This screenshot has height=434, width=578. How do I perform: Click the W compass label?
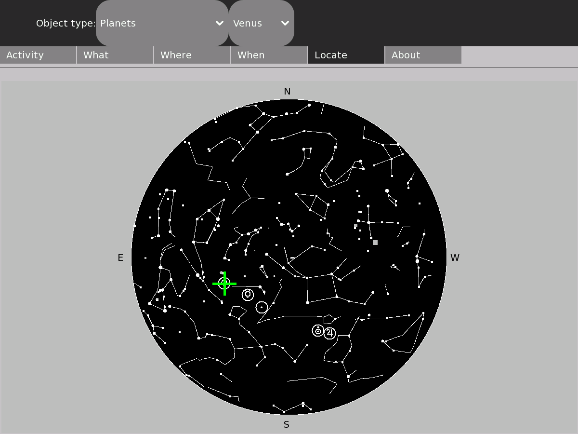(455, 258)
